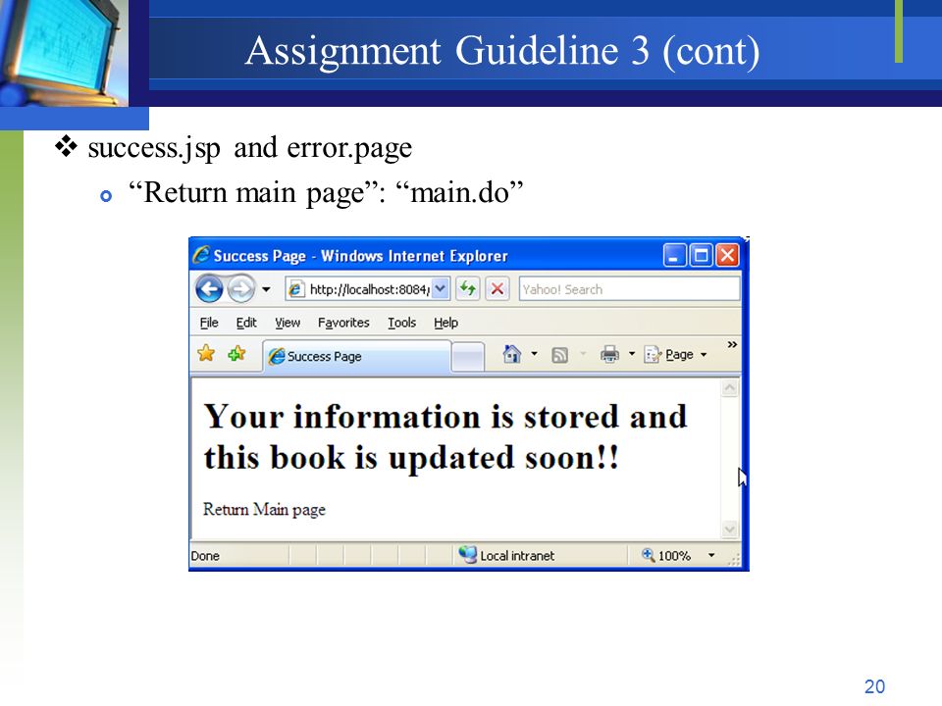Click slide number 20
The height and width of the screenshot is (706, 942).
pyautogui.click(x=874, y=686)
